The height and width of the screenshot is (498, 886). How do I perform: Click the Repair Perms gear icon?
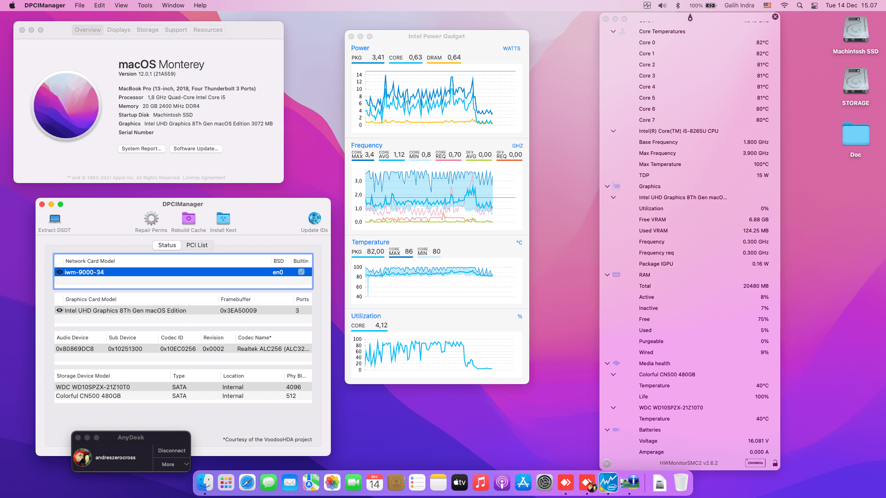pos(151,219)
